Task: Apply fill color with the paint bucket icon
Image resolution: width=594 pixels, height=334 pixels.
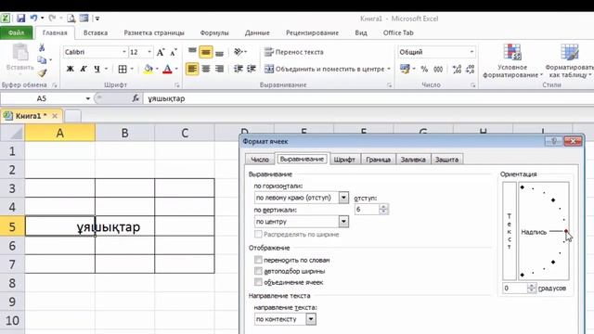Action: pos(148,69)
